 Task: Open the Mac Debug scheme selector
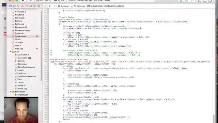point(44,1)
